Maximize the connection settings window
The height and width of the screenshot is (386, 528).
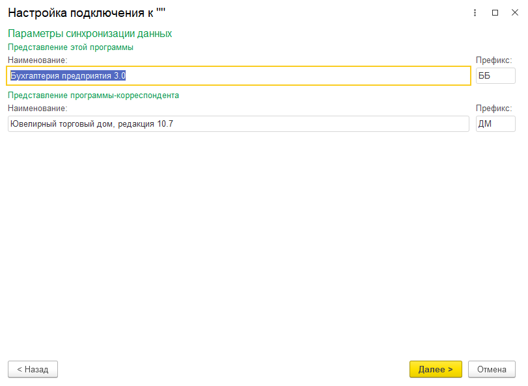(x=495, y=13)
